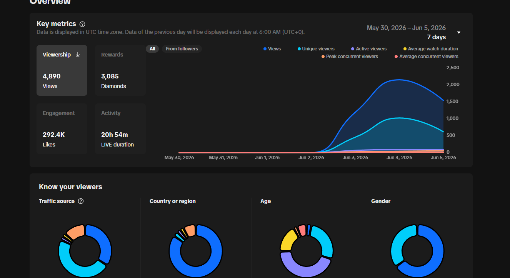
Task: Click the Country or region label
Action: [x=173, y=201]
